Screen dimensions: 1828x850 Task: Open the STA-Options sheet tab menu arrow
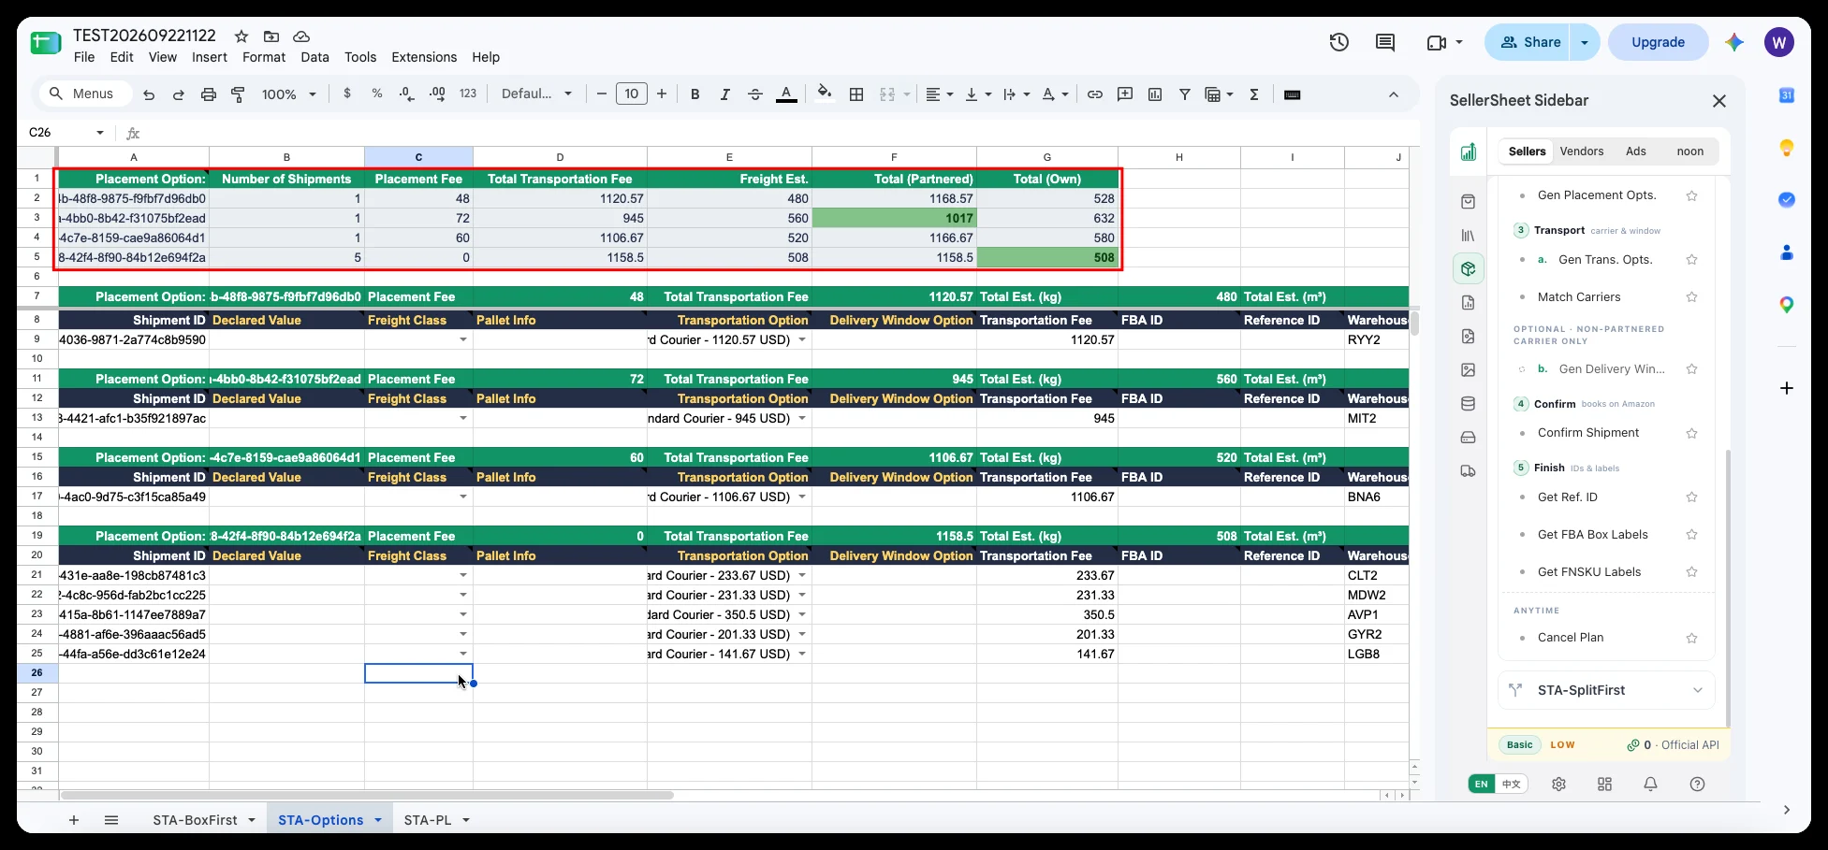coord(378,820)
